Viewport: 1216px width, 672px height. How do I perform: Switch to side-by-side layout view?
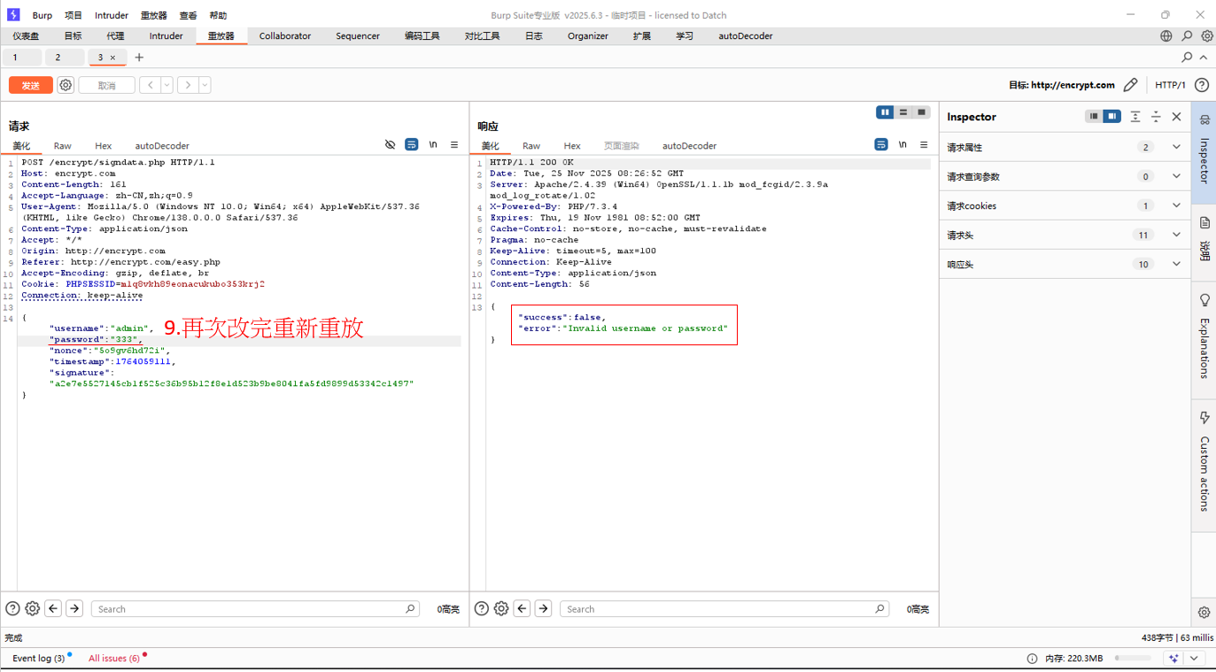pos(885,112)
